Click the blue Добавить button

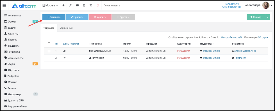tap(54, 17)
